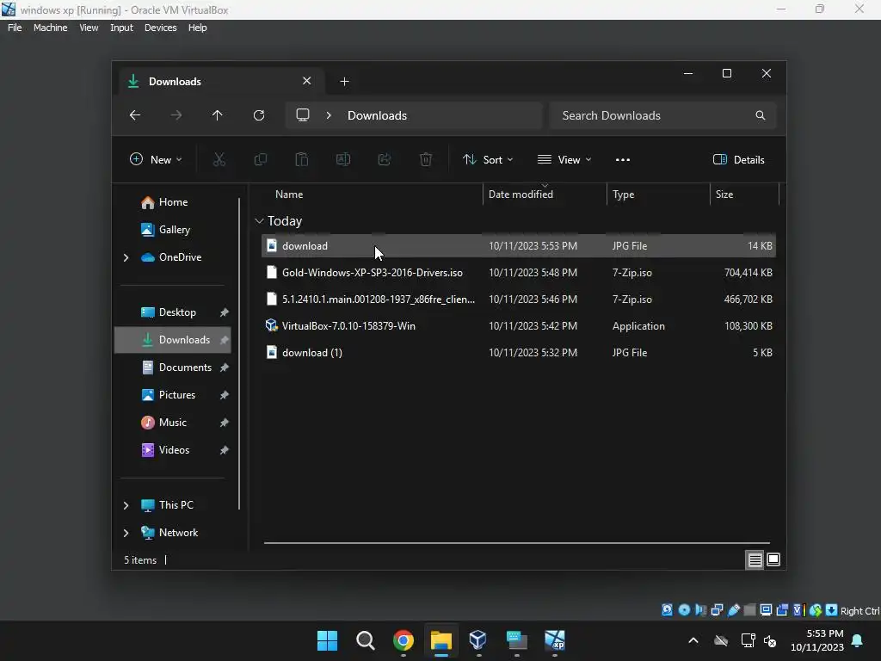Screen dimensions: 881x661
Task: Click pin icon next to Pictures
Action: point(225,395)
